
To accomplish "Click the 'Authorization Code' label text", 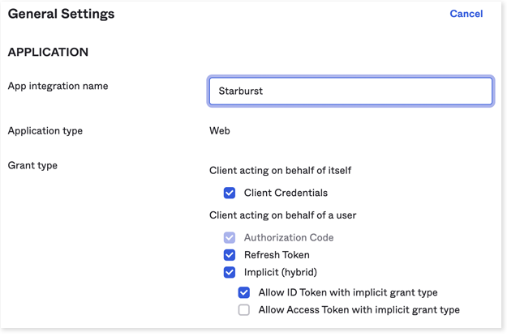I will pyautogui.click(x=289, y=238).
